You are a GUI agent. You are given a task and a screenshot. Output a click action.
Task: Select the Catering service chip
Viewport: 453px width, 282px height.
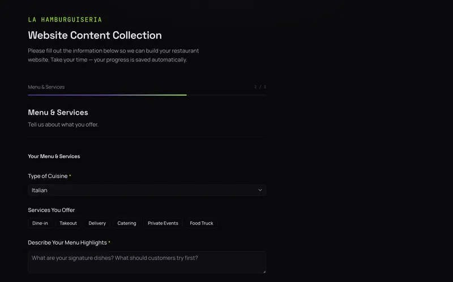127,223
